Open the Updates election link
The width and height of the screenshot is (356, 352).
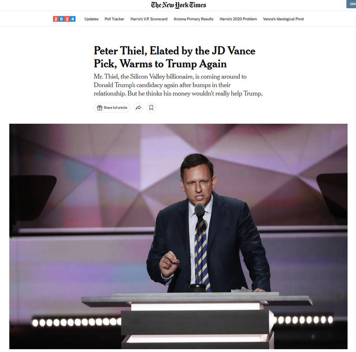[91, 19]
